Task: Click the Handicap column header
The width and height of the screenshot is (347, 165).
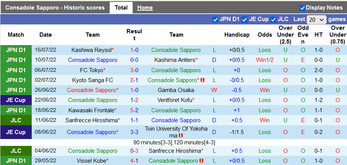Action: [x=237, y=35]
